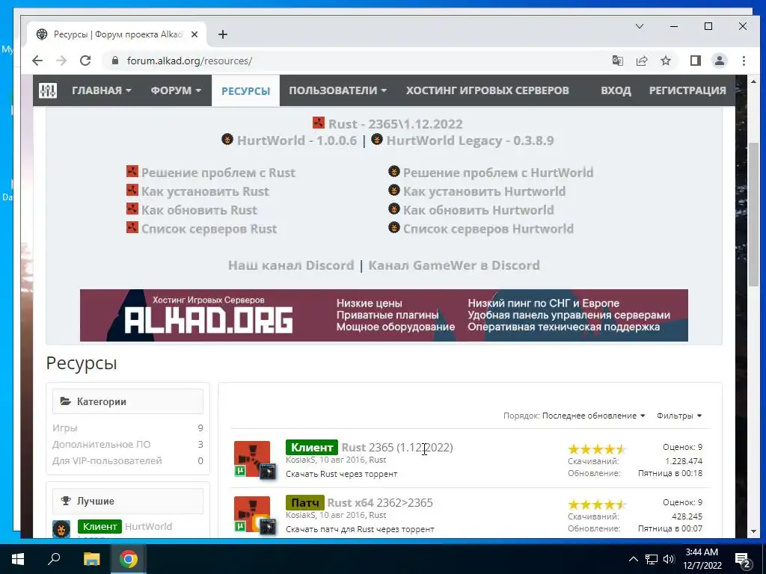The height and width of the screenshot is (574, 766).
Task: Open Канал GameWer в Discord link
Action: click(454, 265)
